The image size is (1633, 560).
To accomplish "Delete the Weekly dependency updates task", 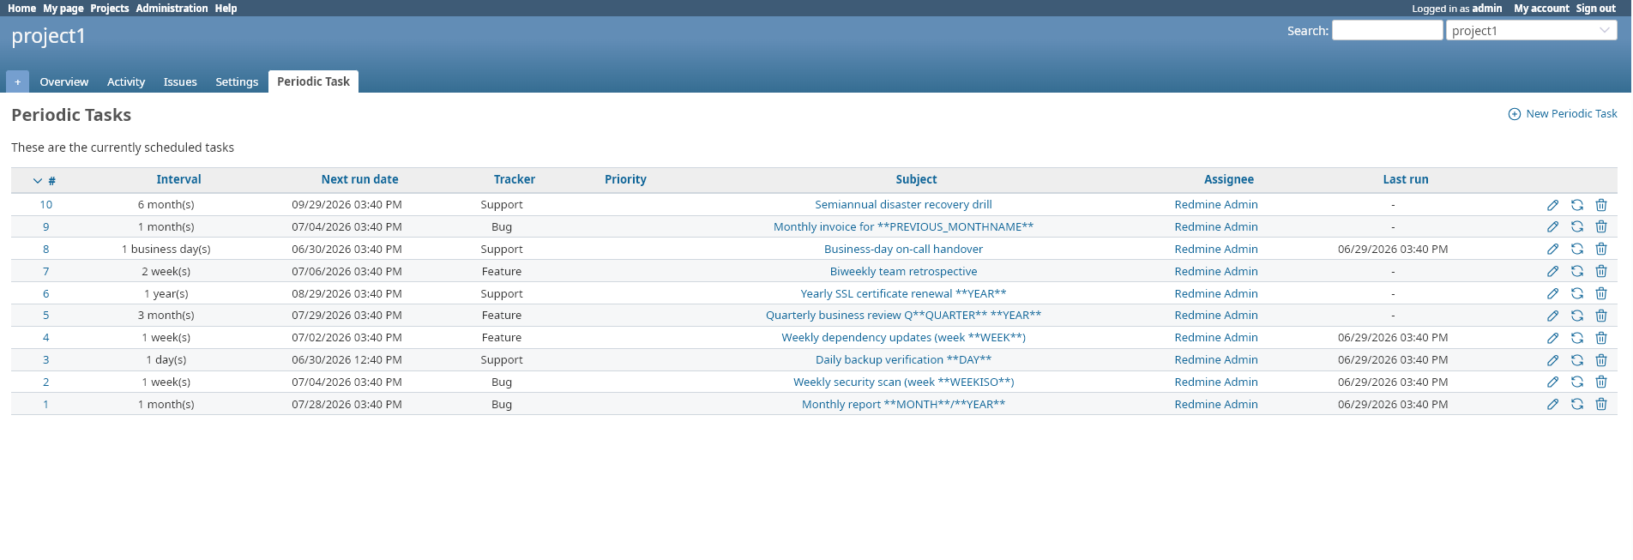I will (1600, 338).
